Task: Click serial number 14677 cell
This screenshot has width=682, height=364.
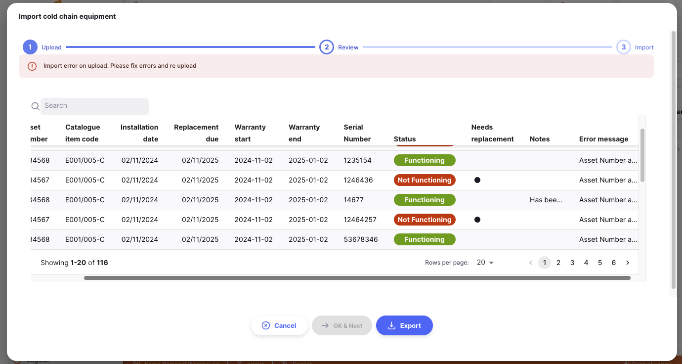Action: click(x=353, y=200)
